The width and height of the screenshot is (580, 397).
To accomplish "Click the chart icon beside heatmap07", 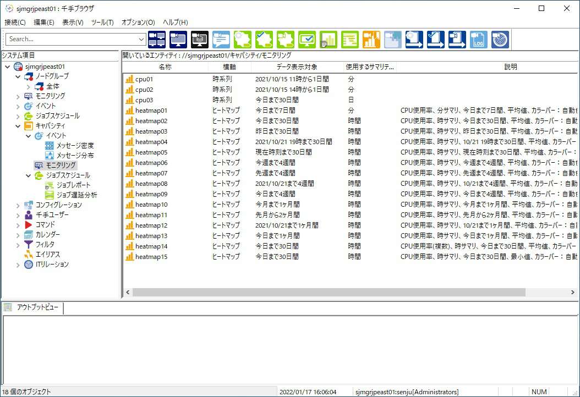I will (129, 173).
